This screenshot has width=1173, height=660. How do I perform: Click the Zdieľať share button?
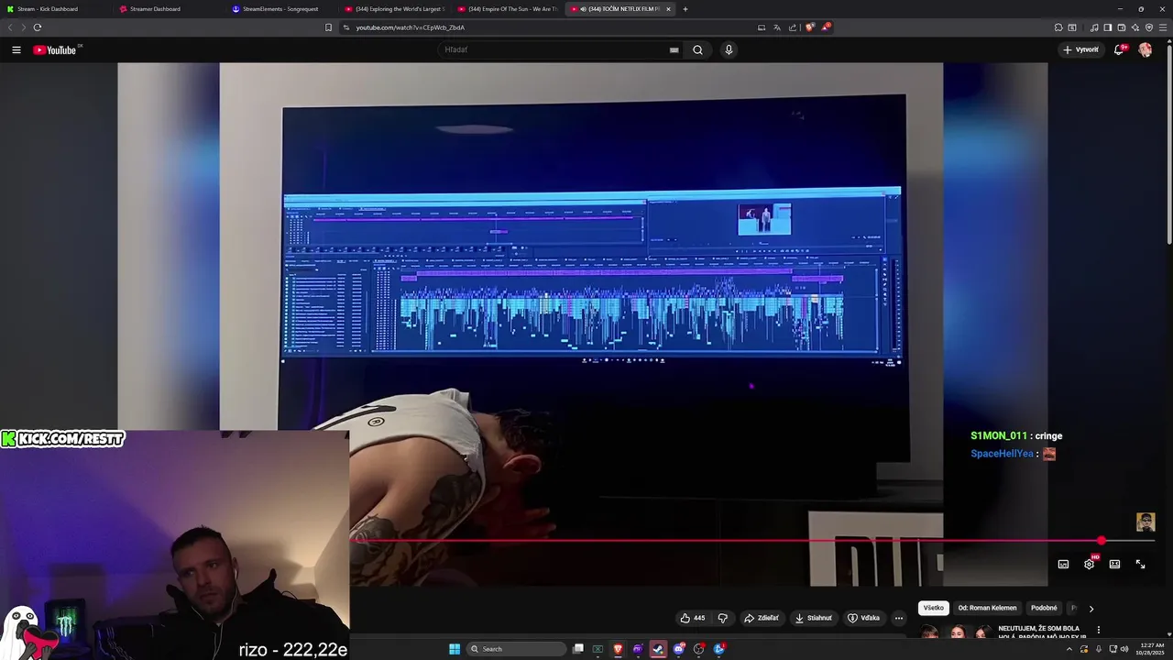(x=762, y=618)
